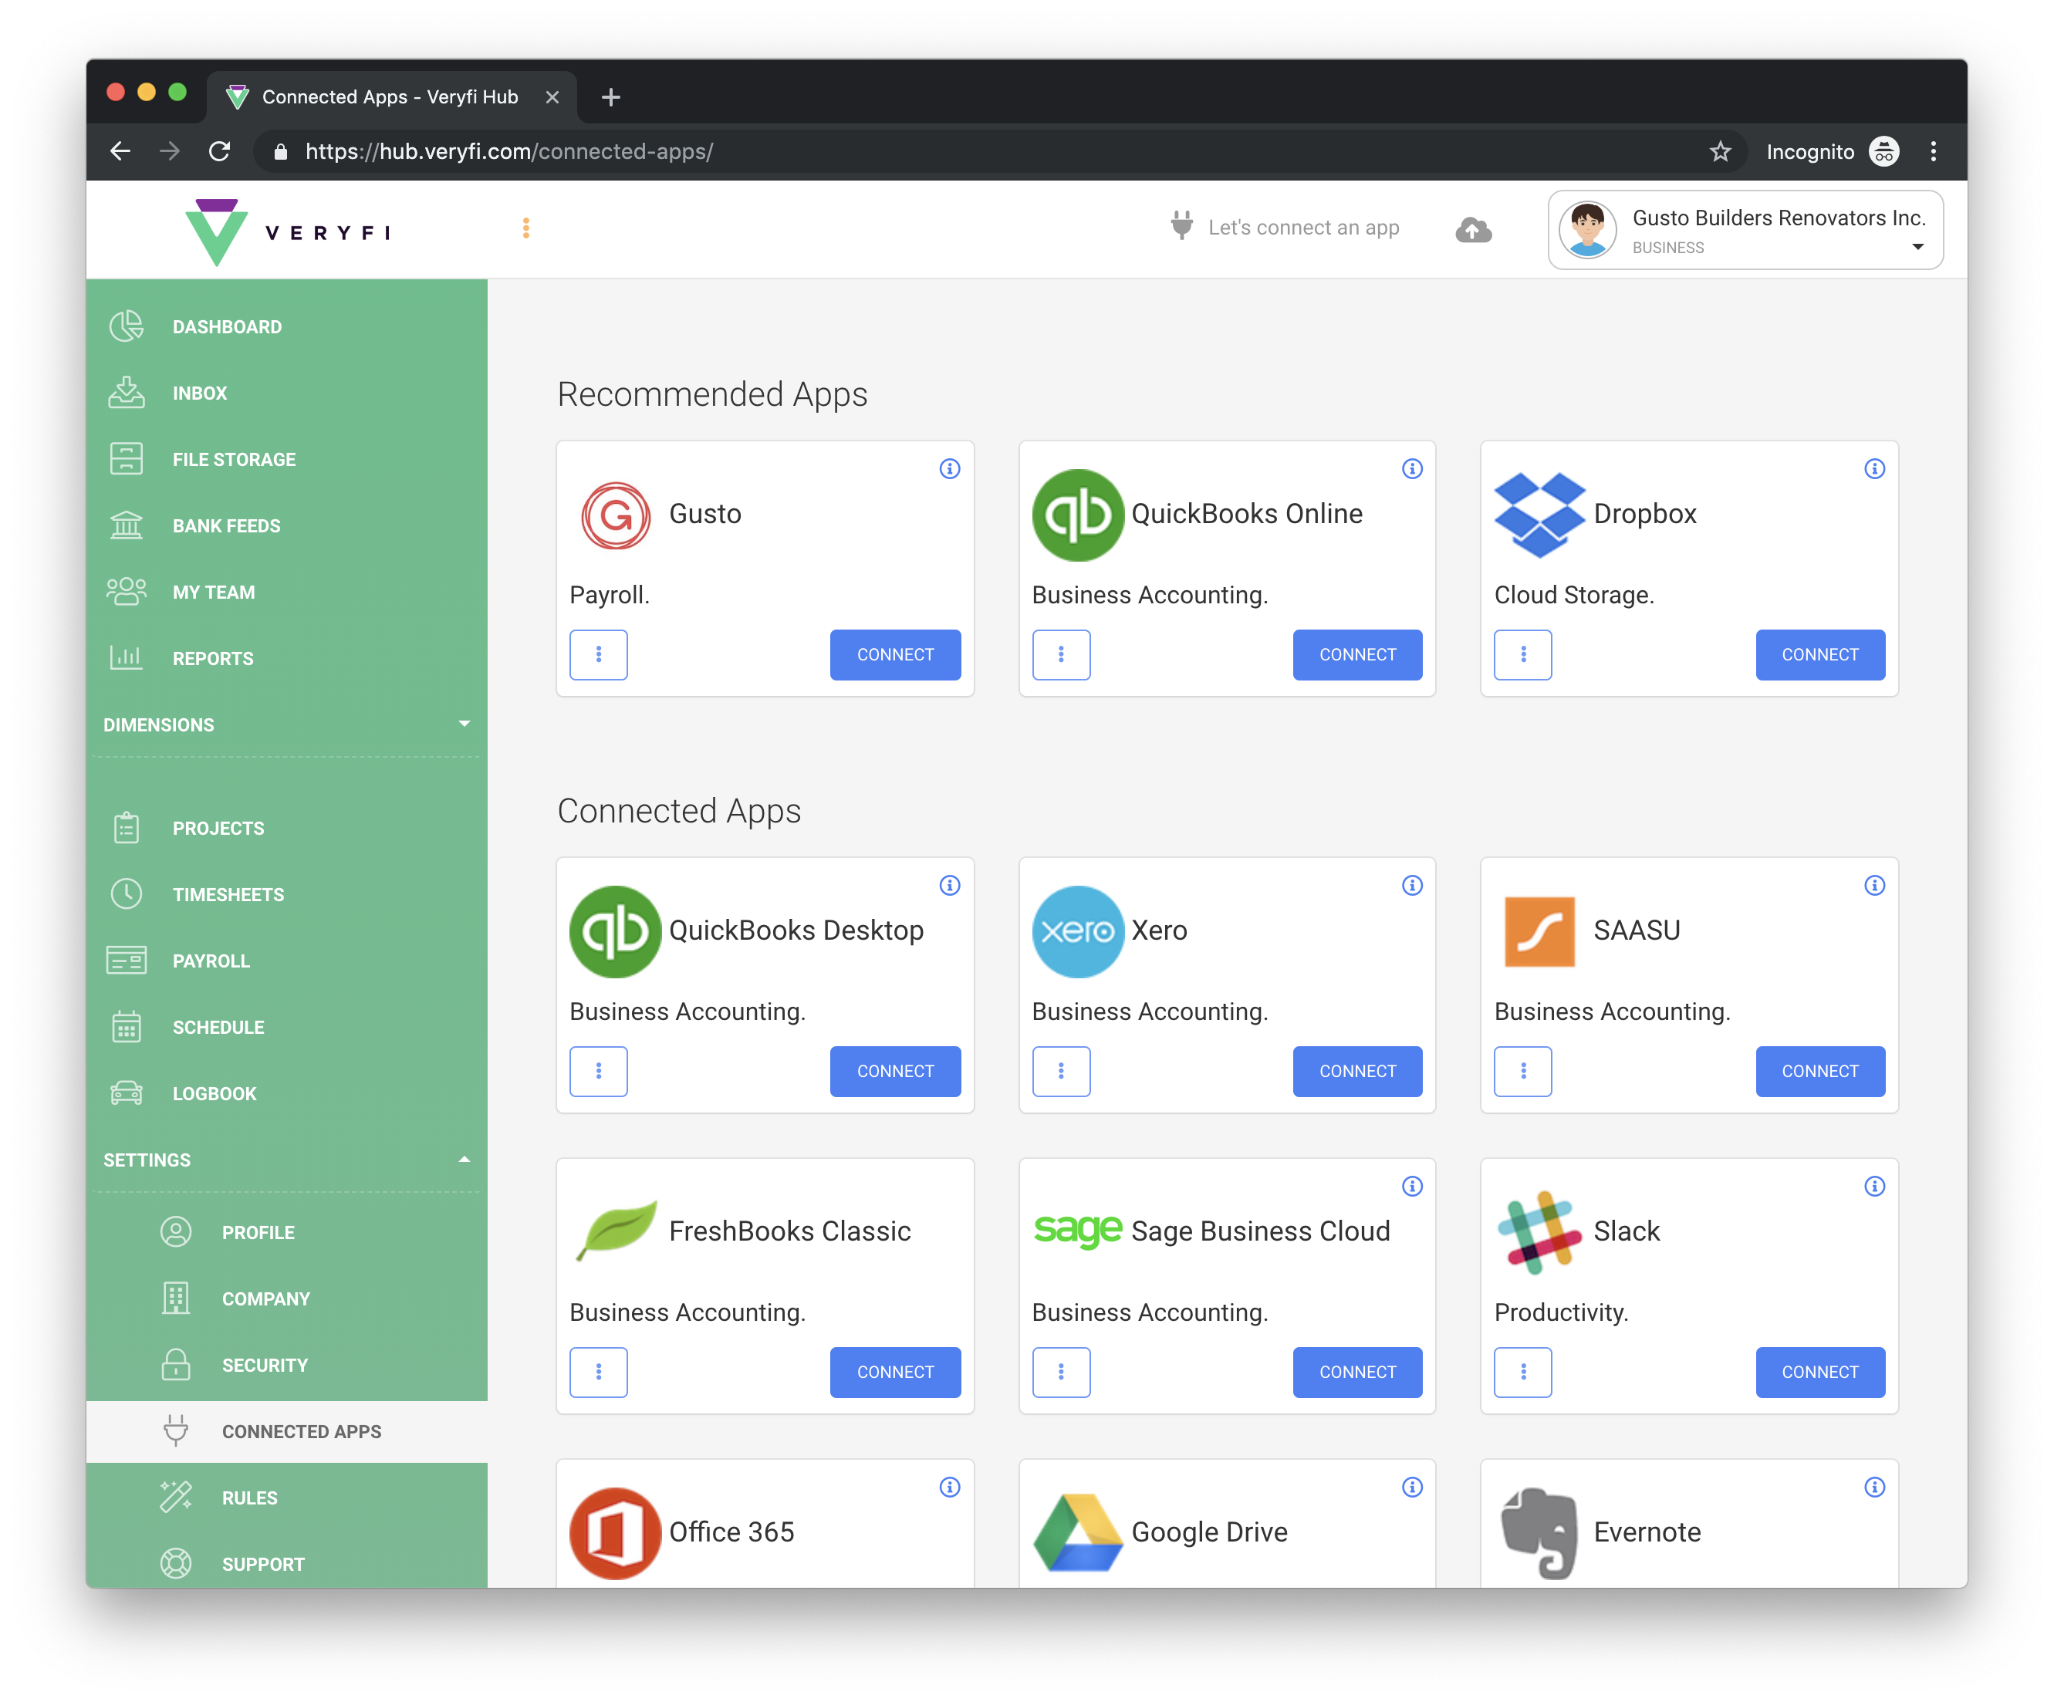Click the Gusto app logo

click(x=615, y=515)
